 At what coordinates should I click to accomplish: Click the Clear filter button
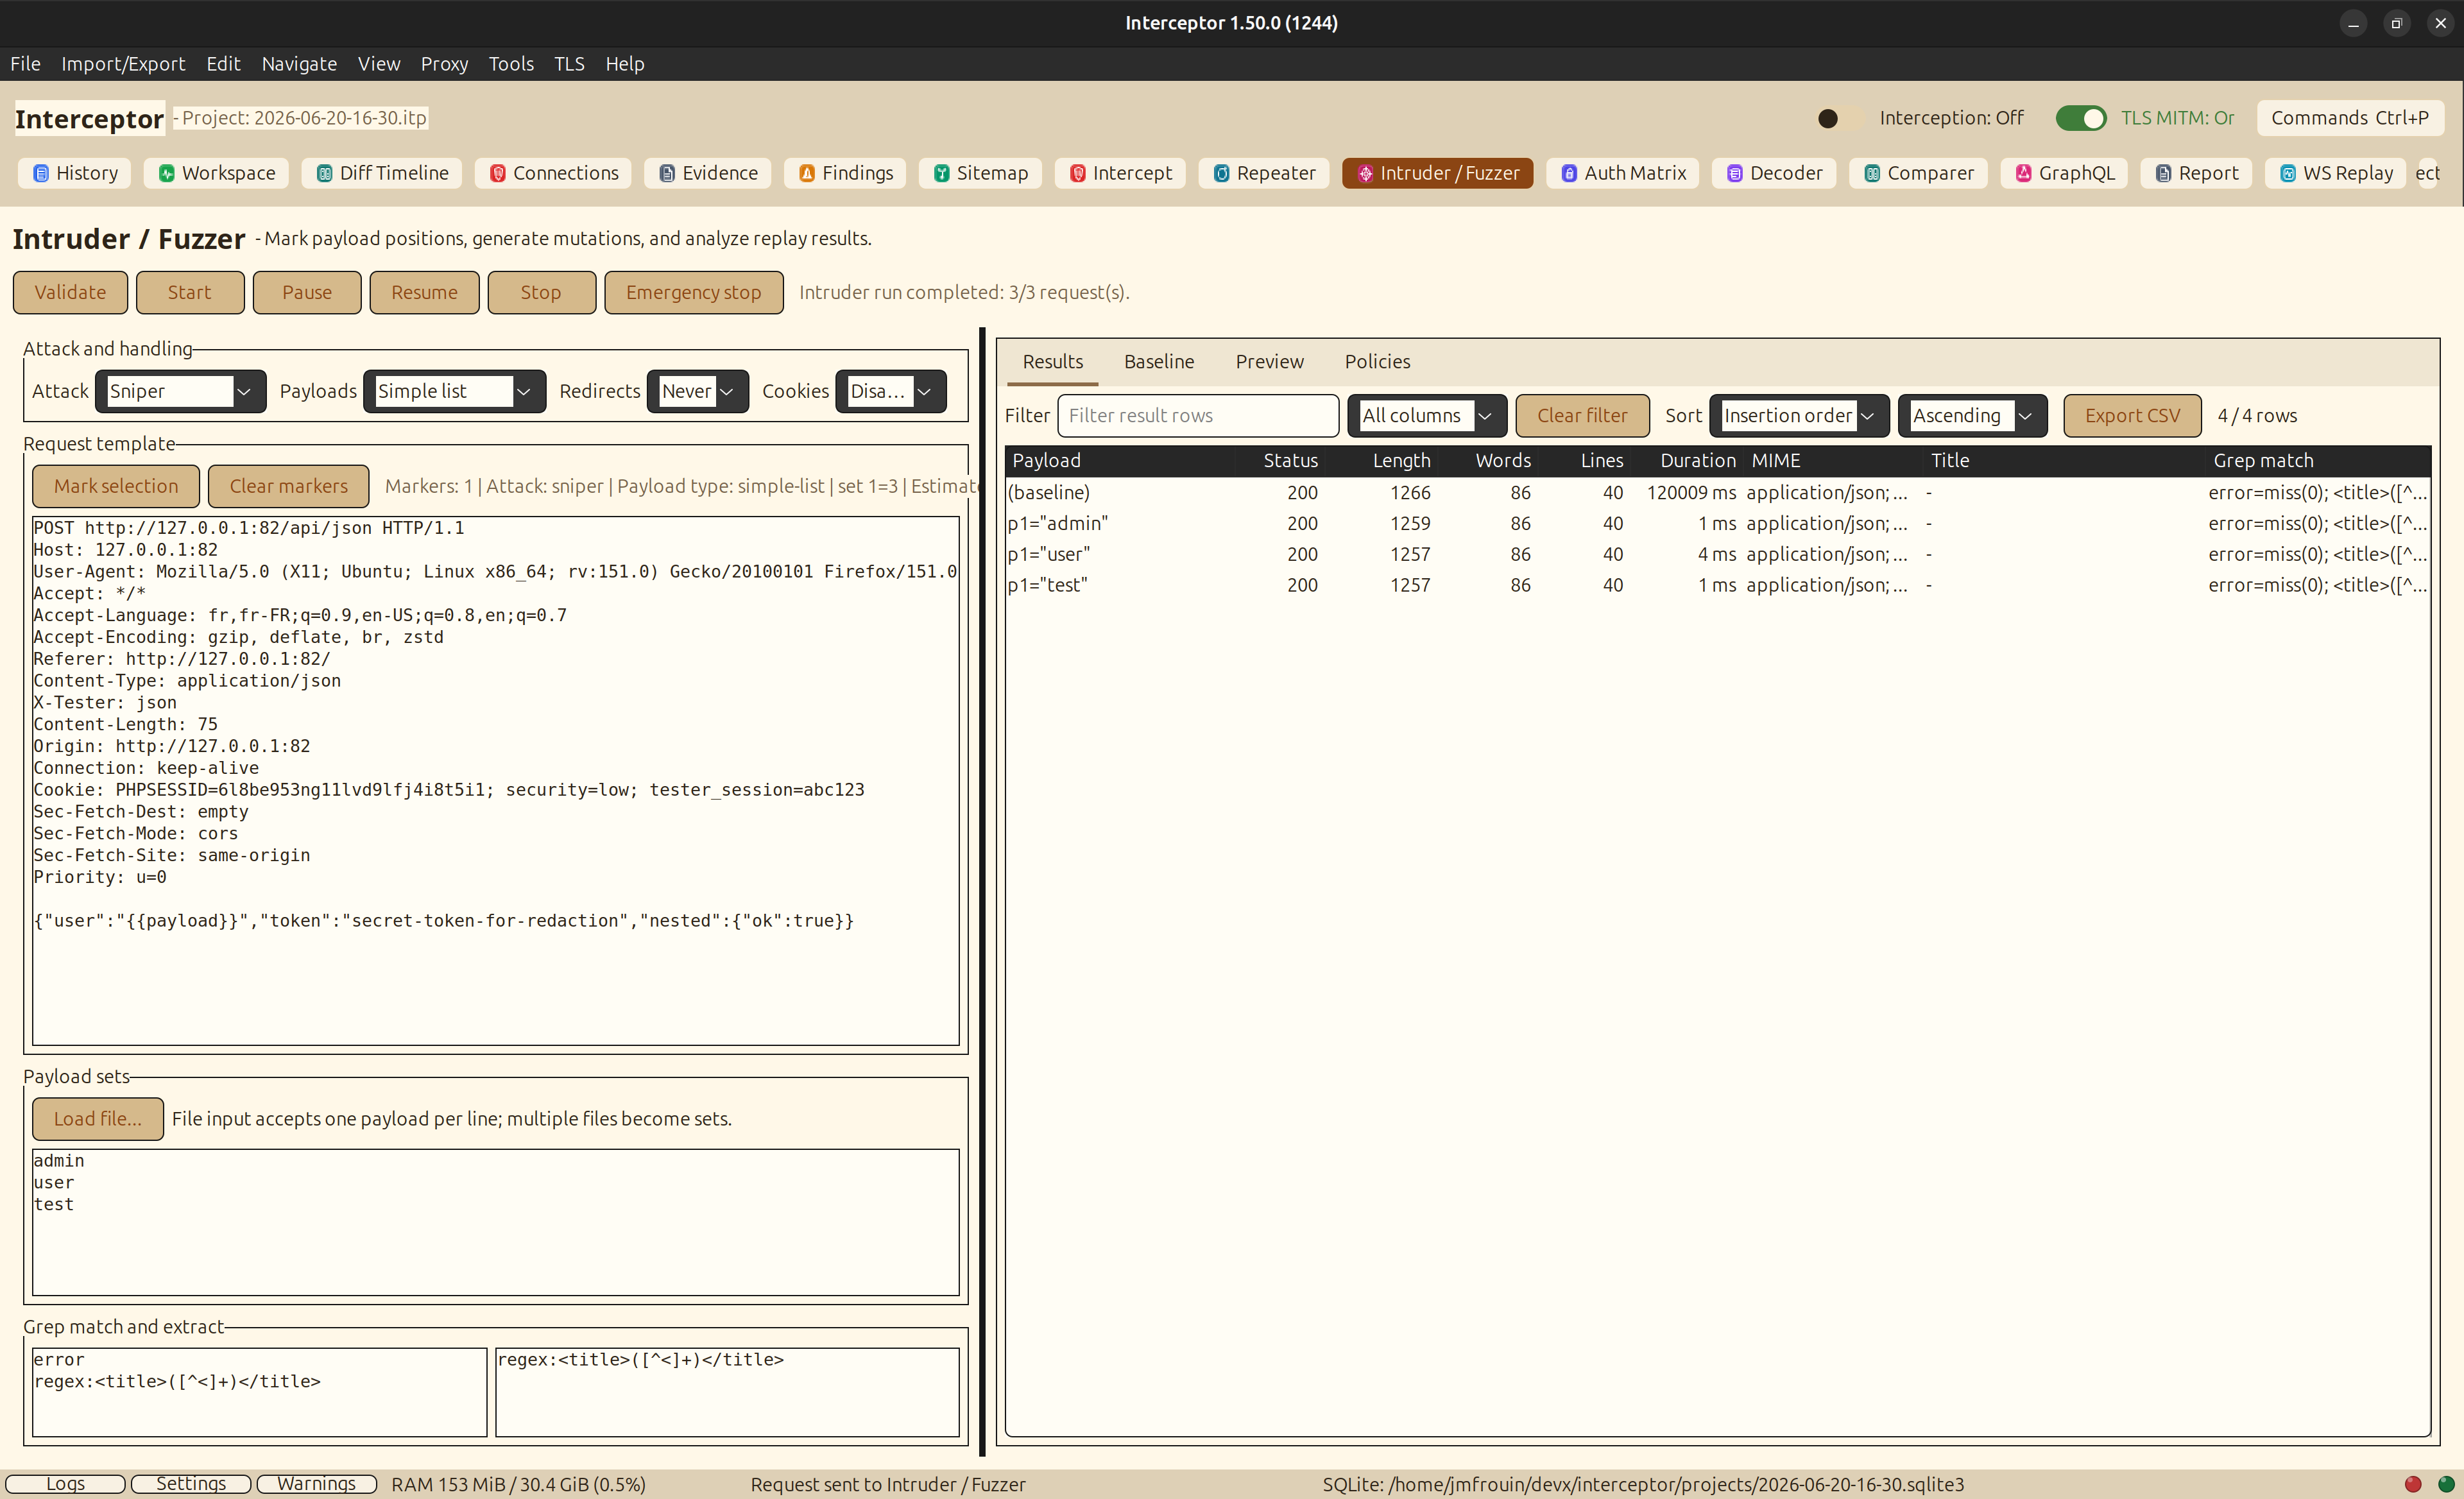1582,415
